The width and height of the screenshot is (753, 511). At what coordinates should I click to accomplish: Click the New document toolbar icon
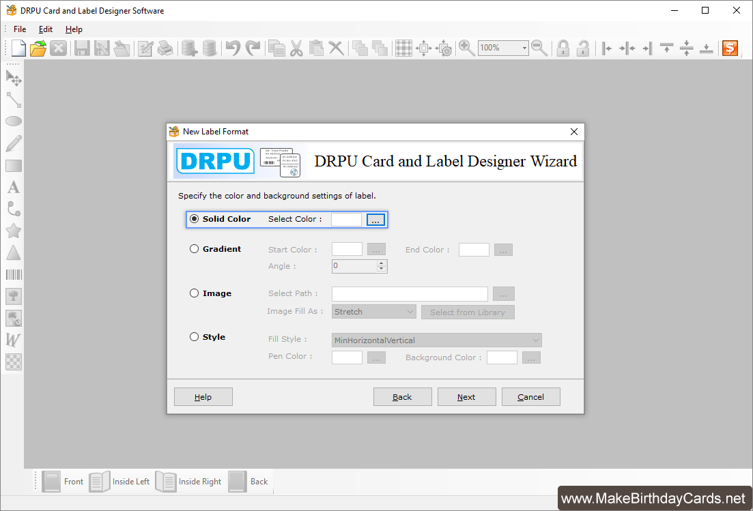point(18,48)
